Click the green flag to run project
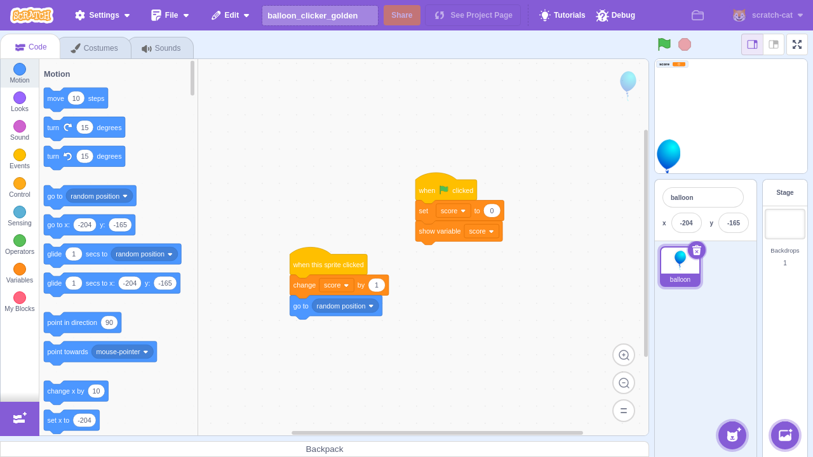 [x=664, y=44]
